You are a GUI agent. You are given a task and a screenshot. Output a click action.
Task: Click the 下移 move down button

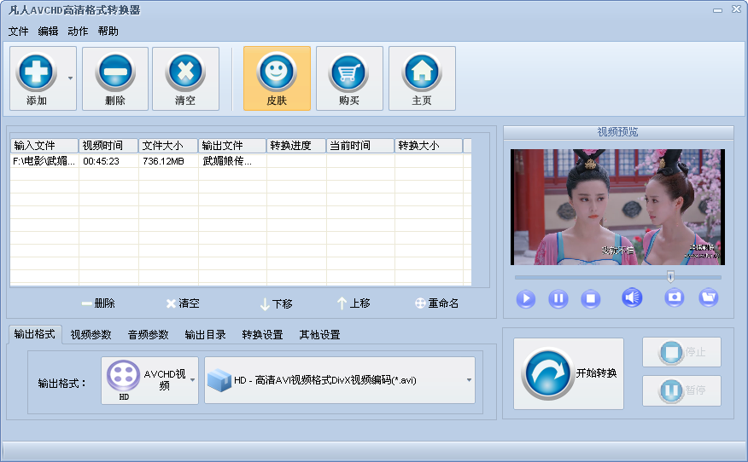(x=276, y=303)
